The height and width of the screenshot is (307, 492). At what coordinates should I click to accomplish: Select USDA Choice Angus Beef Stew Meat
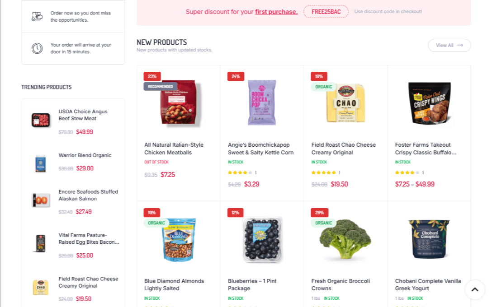point(83,115)
